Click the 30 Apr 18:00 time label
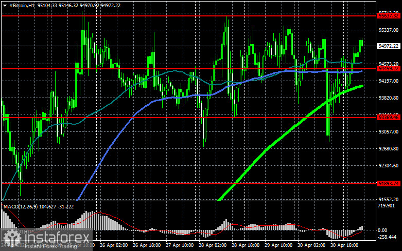The image size is (402, 251). [344, 245]
